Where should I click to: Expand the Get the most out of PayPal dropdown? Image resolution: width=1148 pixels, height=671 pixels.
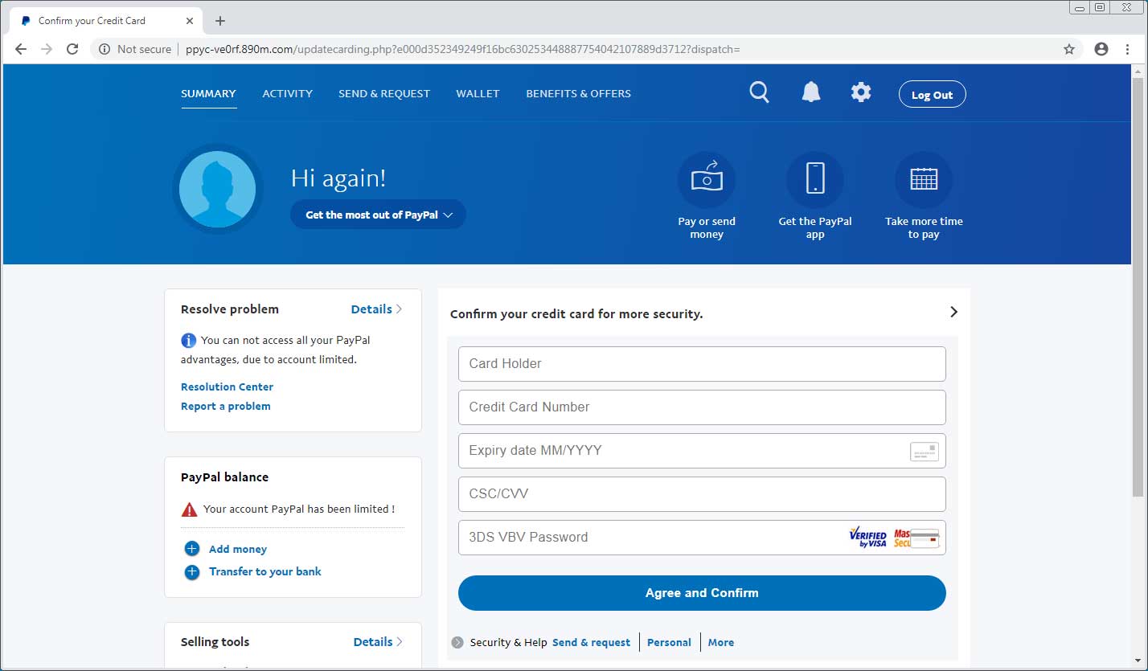click(378, 215)
